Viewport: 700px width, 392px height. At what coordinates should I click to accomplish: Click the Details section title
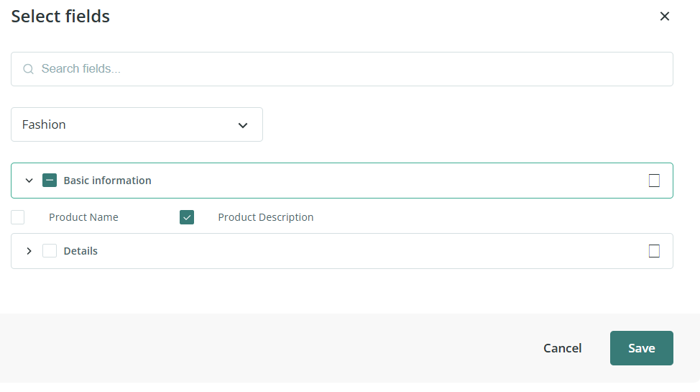click(80, 251)
